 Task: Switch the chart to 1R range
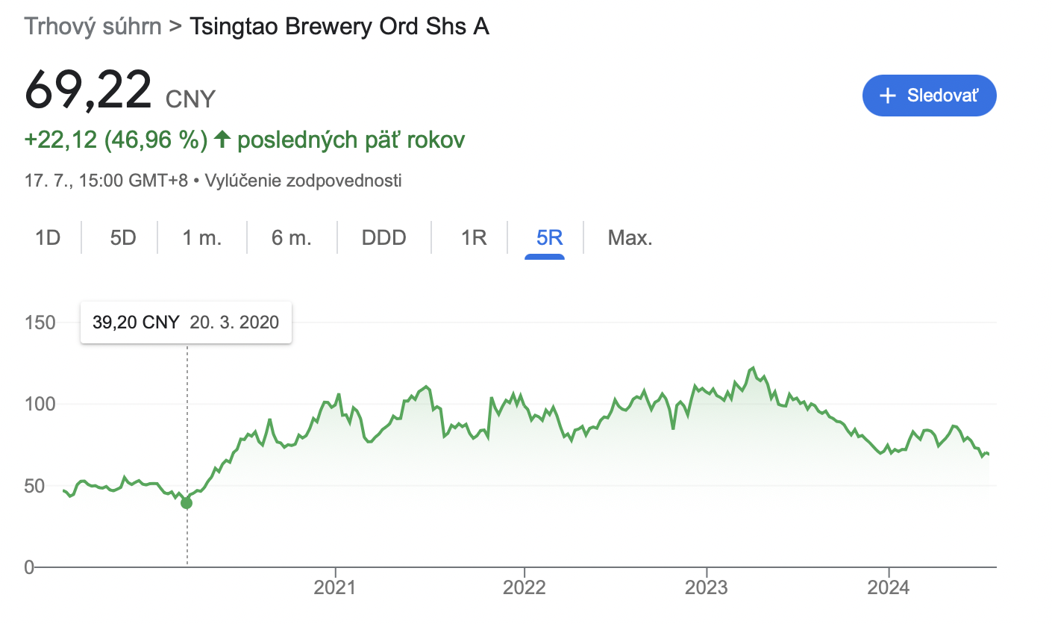(x=474, y=238)
